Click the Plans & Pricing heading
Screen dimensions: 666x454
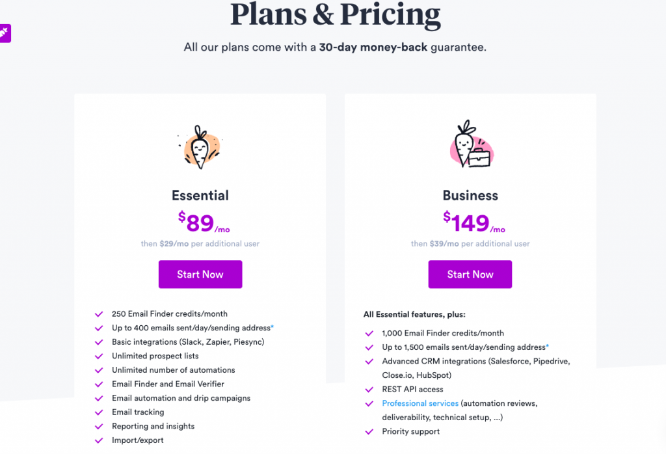click(x=335, y=14)
